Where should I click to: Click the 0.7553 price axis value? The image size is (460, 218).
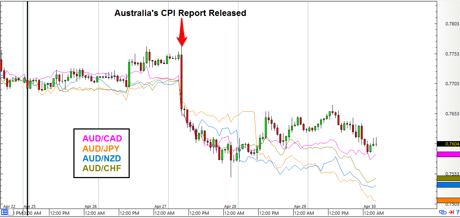pyautogui.click(x=452, y=174)
